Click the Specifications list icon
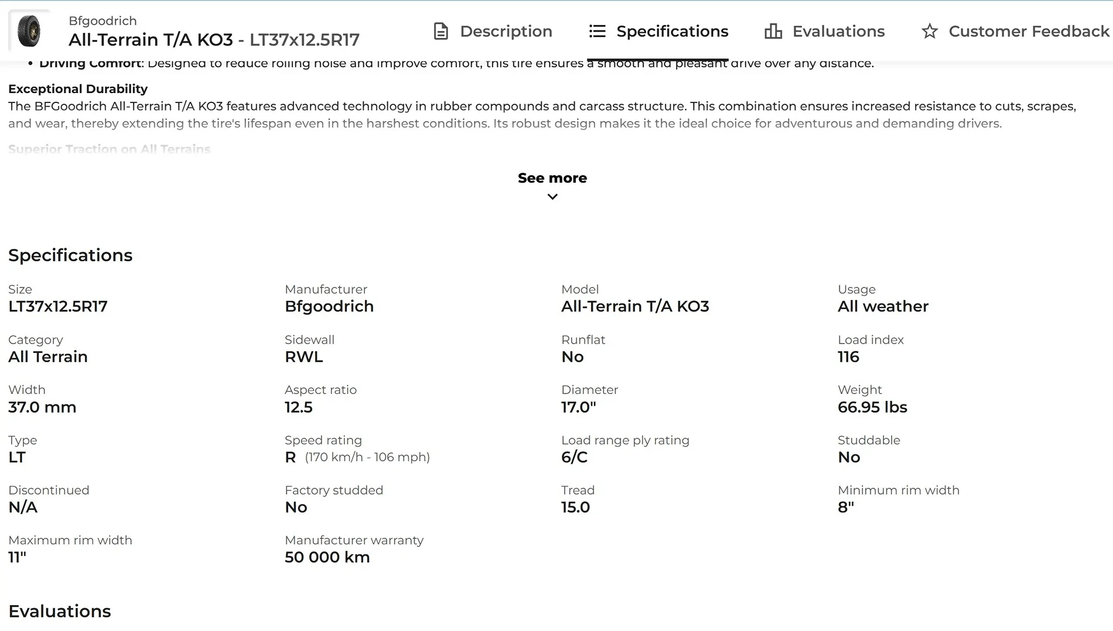This screenshot has height=631, width=1113. click(x=597, y=31)
